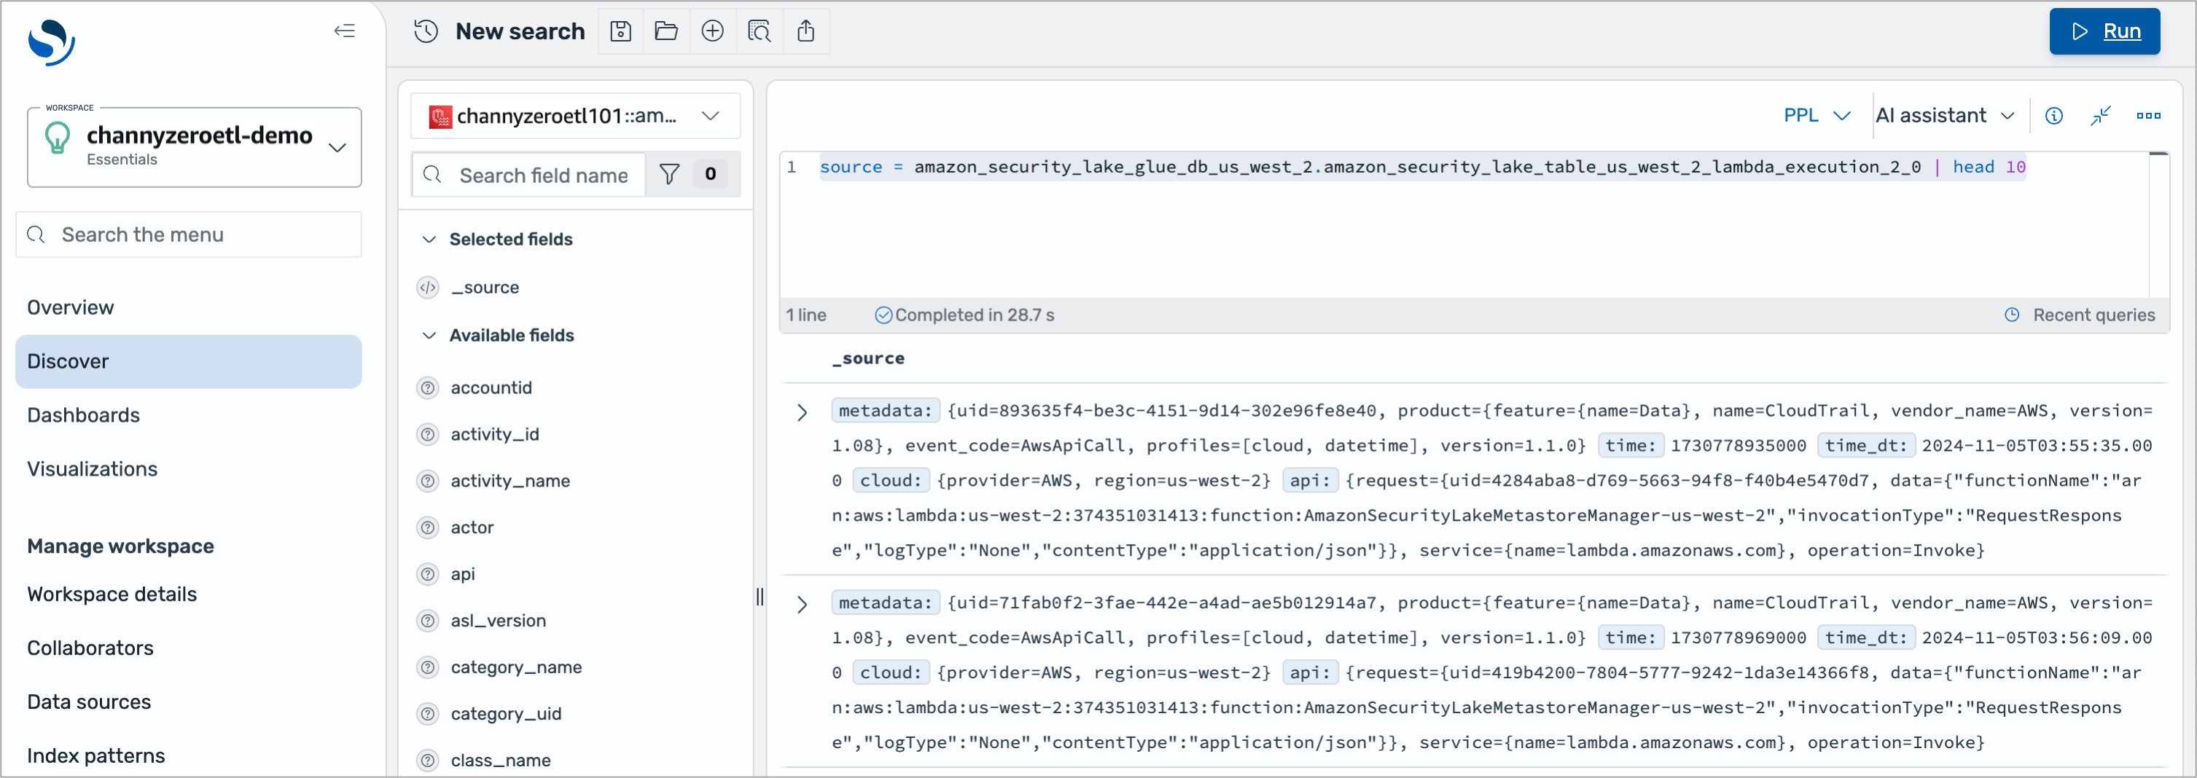This screenshot has height=778, width=2197.
Task: Collapse the Available fields section
Action: (x=429, y=337)
